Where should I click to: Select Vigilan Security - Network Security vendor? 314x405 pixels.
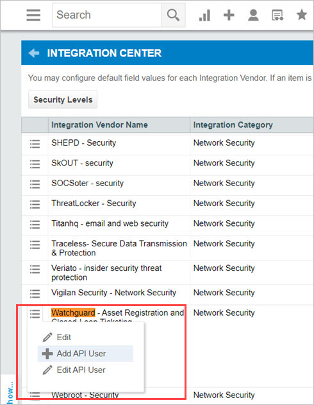click(113, 293)
